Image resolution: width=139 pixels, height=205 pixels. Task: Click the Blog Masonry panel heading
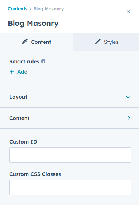[x=33, y=24]
